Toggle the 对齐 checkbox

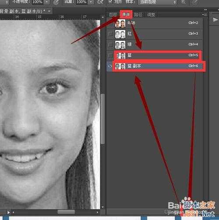coord(110,2)
